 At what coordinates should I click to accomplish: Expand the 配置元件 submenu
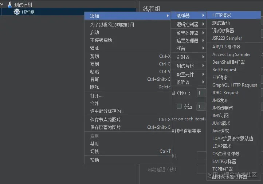coord(189,75)
